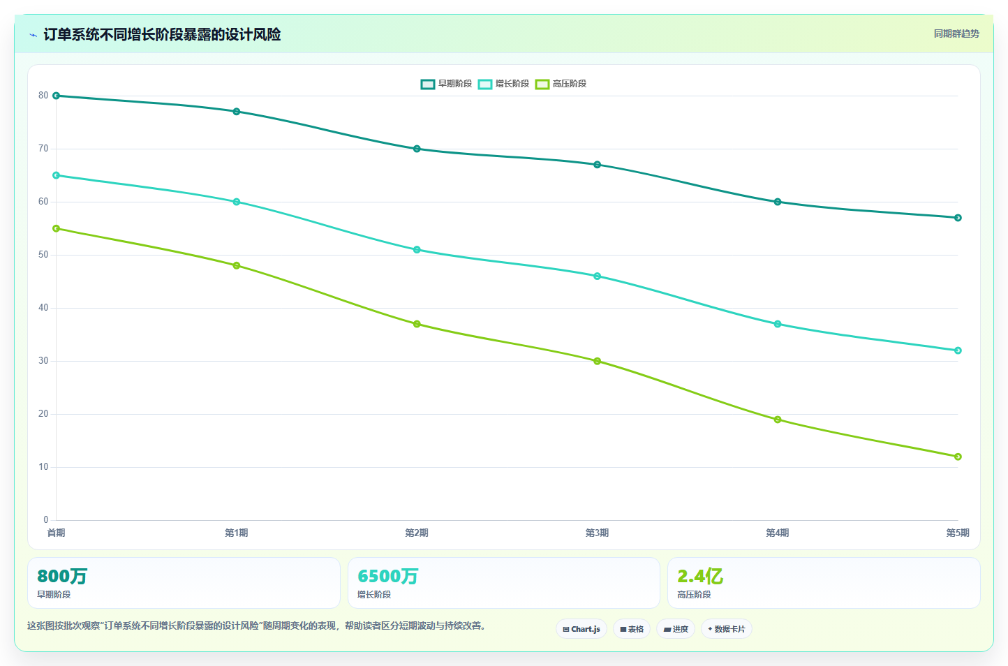The image size is (1008, 666).
Task: Select 高压阶段 data point at 第3期
Action: 598,361
